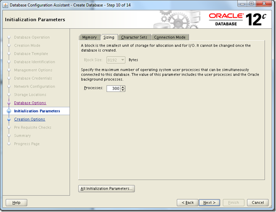Go Back to the previous step
276x212 pixels.
(188, 203)
